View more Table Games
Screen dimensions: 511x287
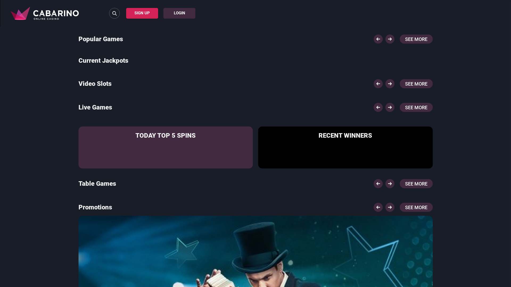pos(416,184)
